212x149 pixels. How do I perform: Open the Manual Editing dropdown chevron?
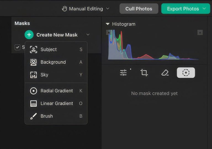pos(108,9)
